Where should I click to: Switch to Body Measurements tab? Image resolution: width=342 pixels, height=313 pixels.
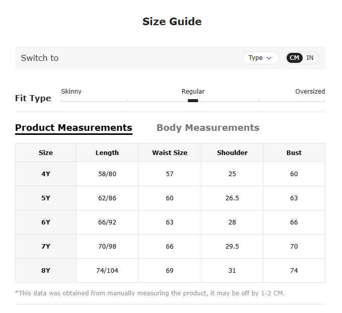click(208, 127)
